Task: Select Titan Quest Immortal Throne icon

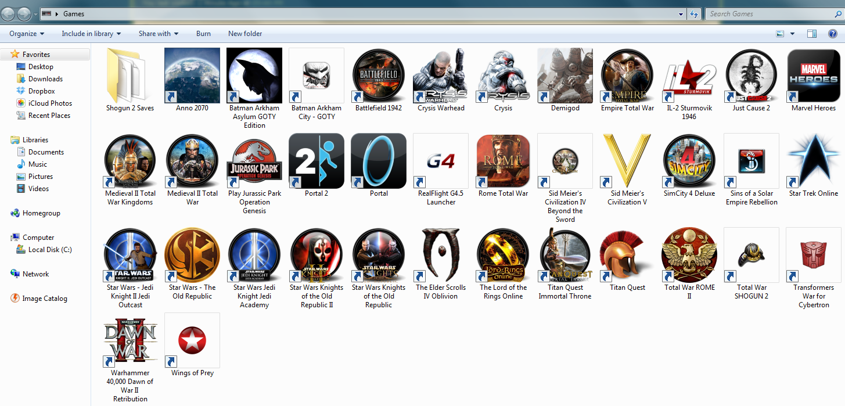Action: click(565, 255)
